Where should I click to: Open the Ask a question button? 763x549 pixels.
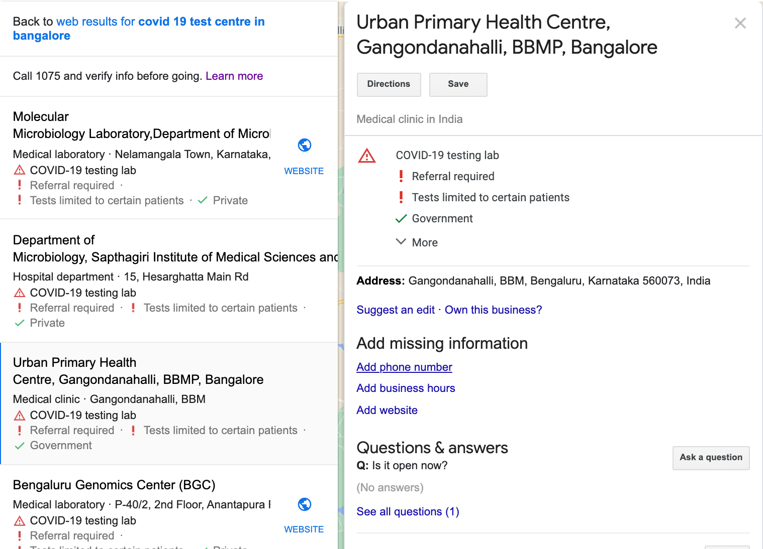711,458
